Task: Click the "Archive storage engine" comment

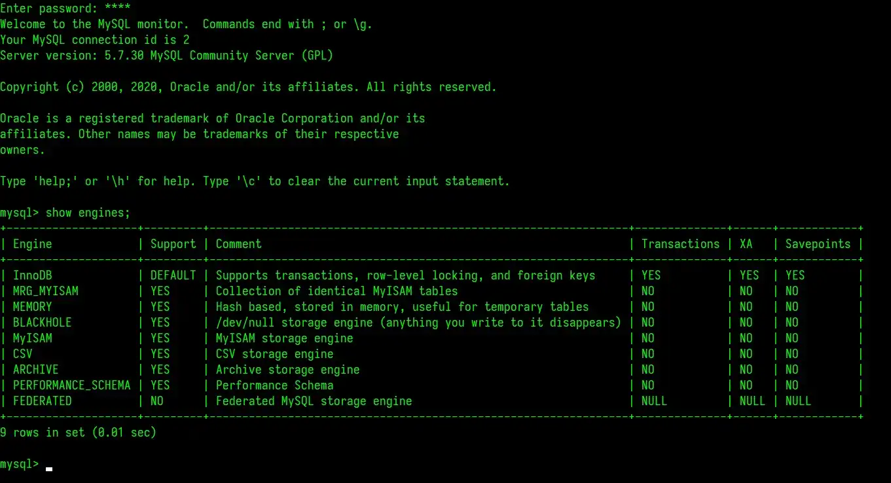Action: click(x=287, y=370)
